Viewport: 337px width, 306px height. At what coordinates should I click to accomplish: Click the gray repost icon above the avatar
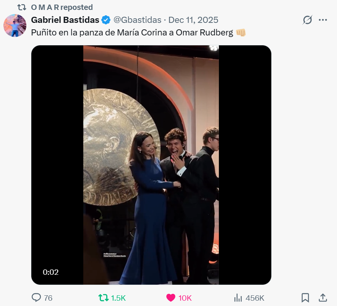(x=22, y=7)
